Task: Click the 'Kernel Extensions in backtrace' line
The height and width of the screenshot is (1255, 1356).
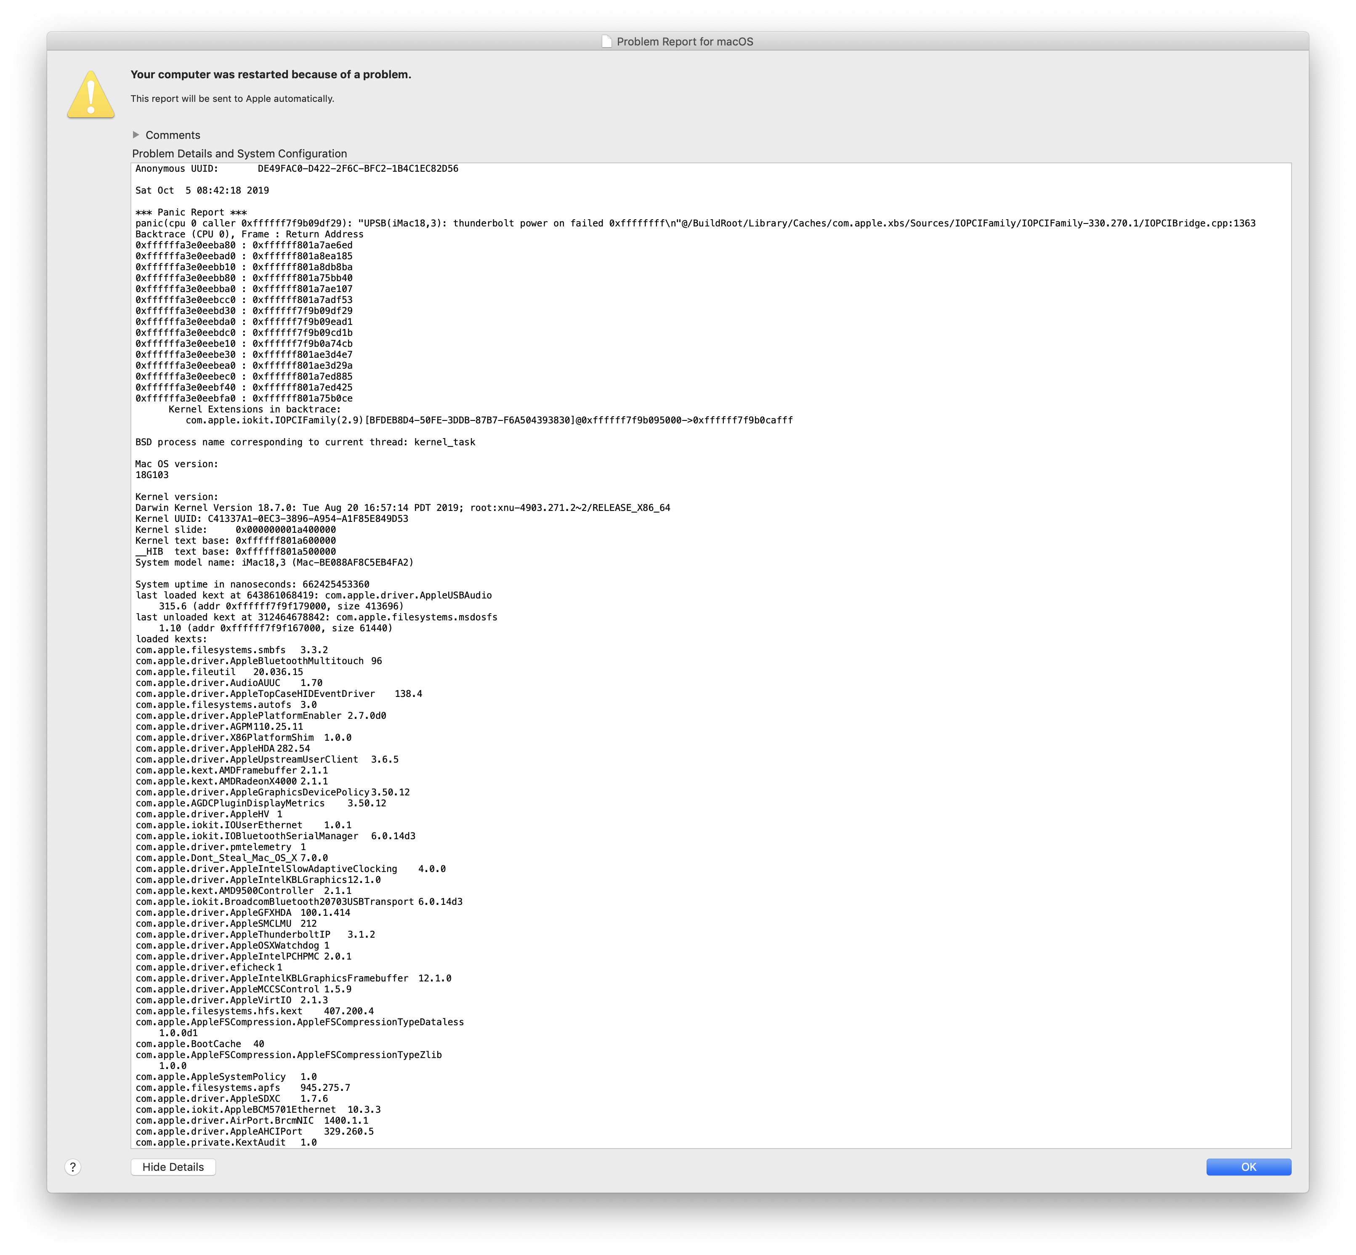Action: [255, 409]
